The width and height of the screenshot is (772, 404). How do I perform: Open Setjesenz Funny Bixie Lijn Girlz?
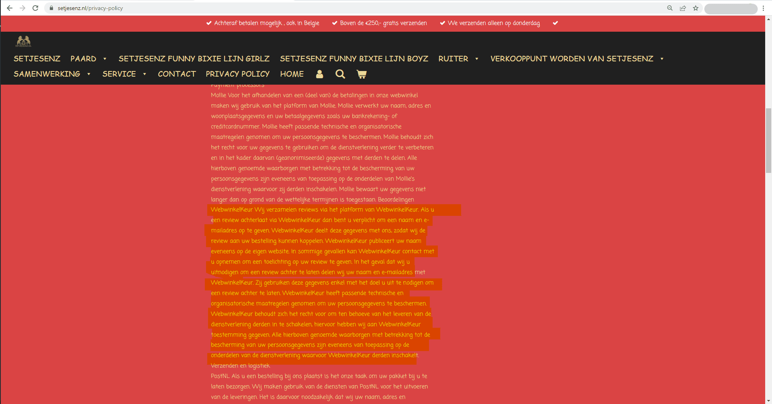coord(194,59)
